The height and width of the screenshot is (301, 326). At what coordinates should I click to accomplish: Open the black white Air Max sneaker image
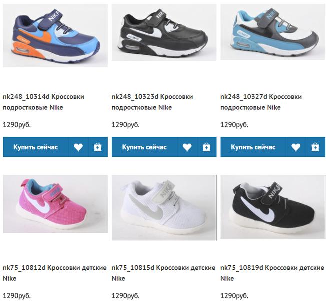click(x=164, y=32)
